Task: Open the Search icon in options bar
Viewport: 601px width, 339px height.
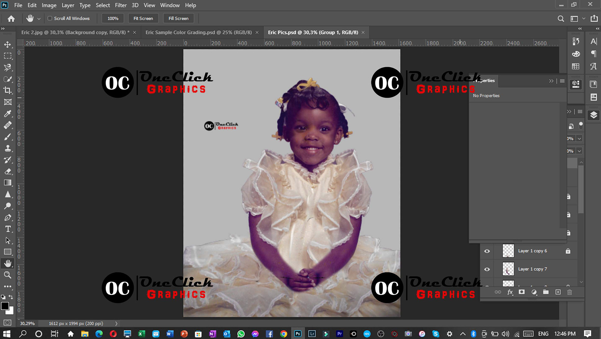Action: click(561, 19)
